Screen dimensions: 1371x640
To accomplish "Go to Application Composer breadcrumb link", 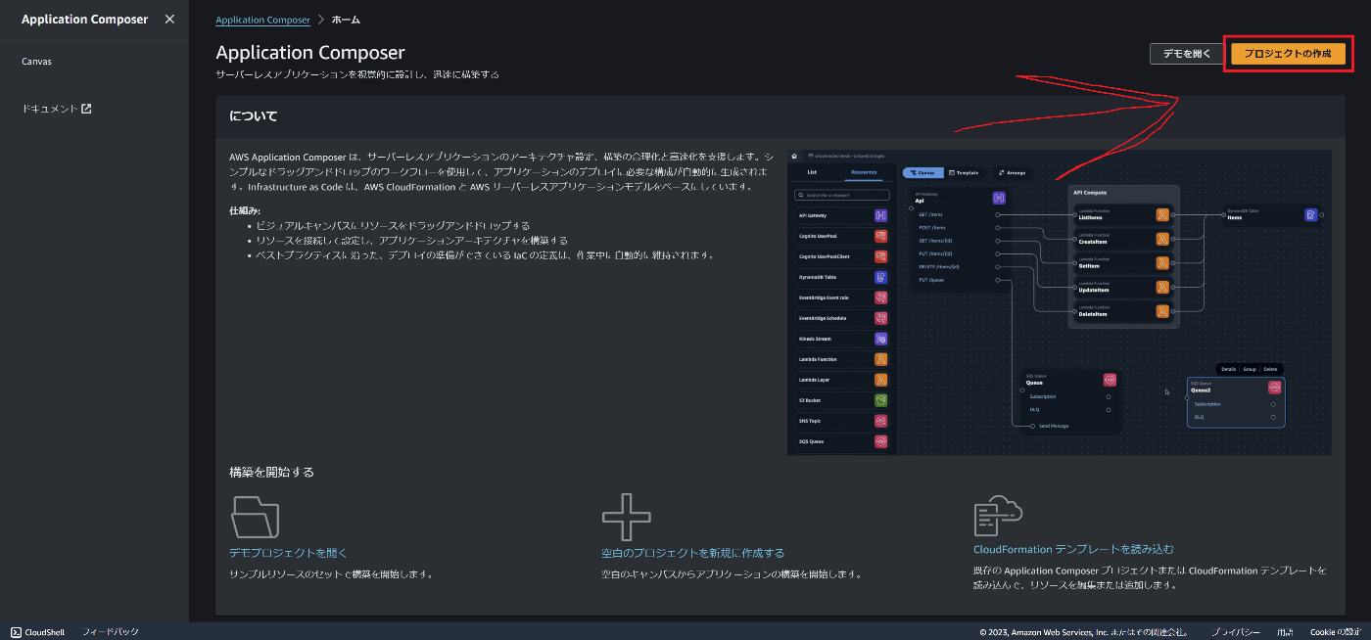I will point(262,20).
